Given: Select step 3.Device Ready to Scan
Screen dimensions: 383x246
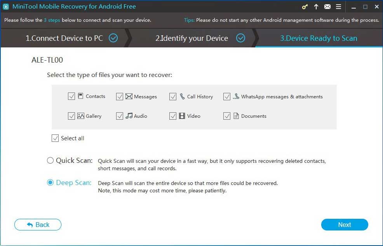Looking at the screenshot, I should 319,38.
